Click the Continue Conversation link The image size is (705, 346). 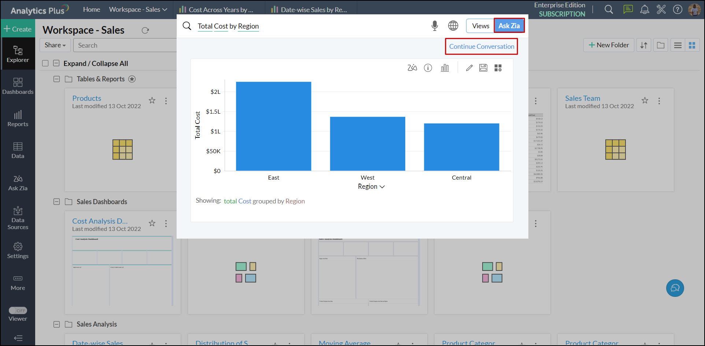click(481, 47)
